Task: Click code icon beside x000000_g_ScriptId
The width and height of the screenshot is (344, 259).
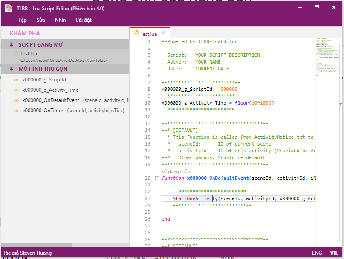Action: pyautogui.click(x=16, y=80)
